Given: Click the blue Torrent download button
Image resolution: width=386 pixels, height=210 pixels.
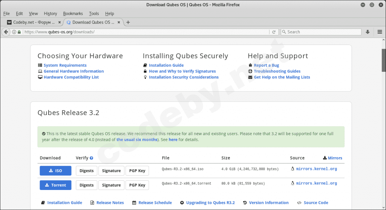Looking at the screenshot, I should click(x=55, y=185).
